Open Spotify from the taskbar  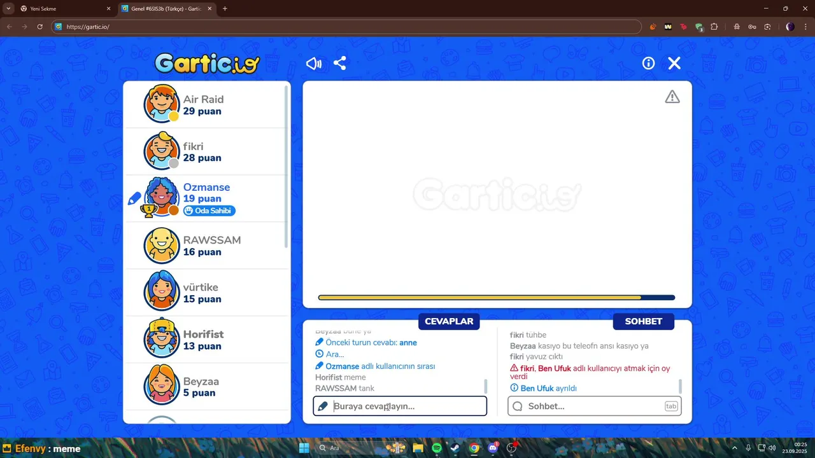pyautogui.click(x=437, y=448)
